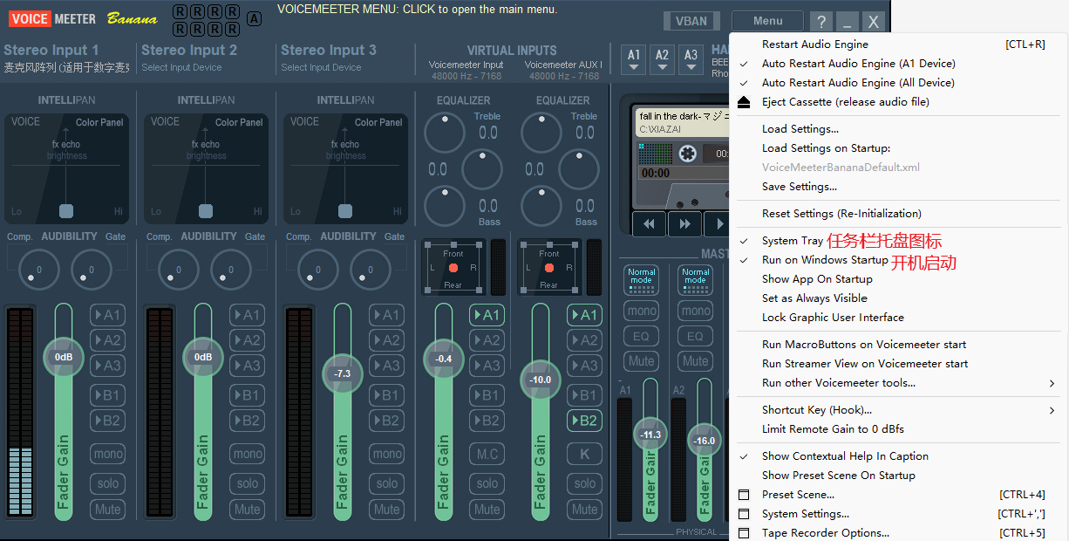1069x541 pixels.
Task: Toggle M.C on Voicemeeter Input strip
Action: coord(487,454)
